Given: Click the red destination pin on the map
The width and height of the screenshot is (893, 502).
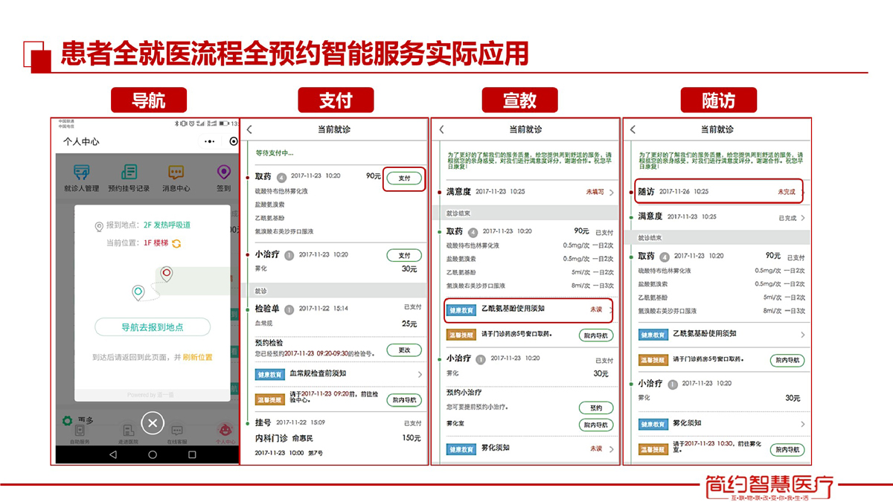Looking at the screenshot, I should 167,275.
